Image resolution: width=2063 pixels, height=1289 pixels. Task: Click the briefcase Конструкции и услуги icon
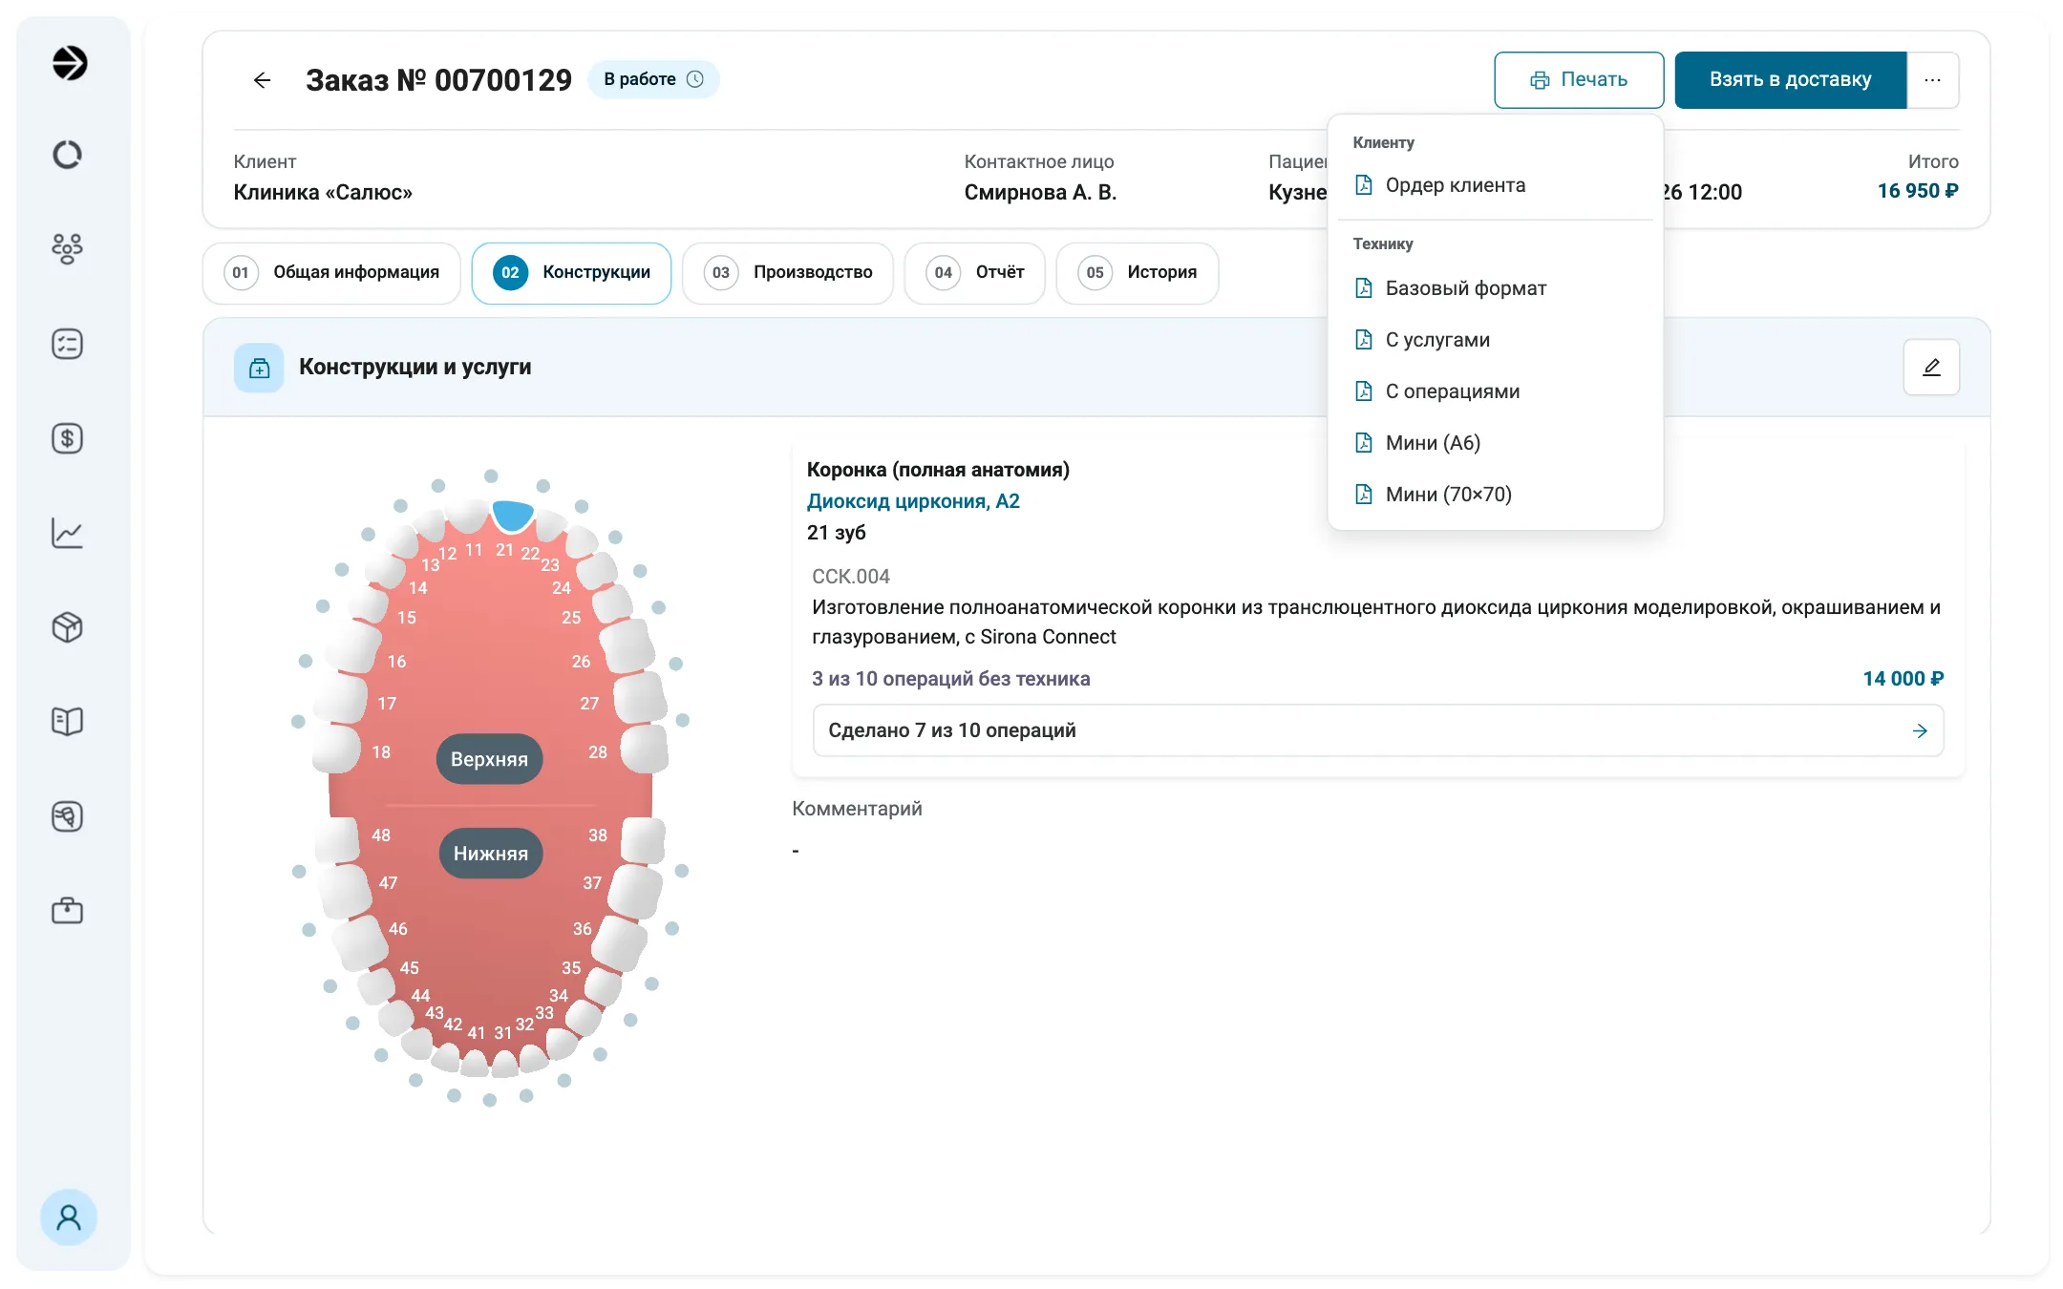tap(259, 368)
